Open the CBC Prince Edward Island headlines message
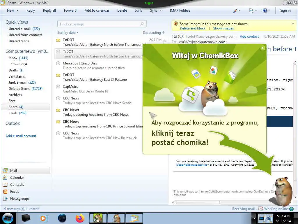 click(98, 124)
